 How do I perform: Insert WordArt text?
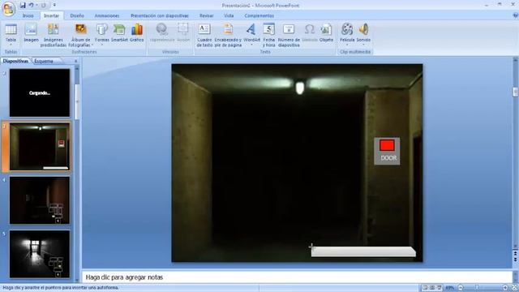(251, 35)
